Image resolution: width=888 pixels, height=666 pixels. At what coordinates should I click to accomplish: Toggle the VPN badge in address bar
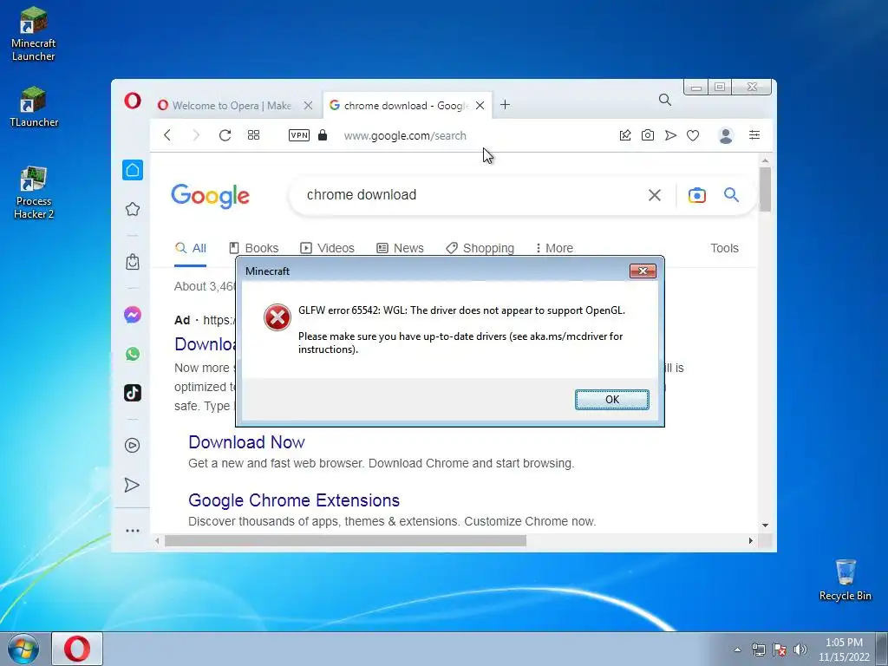coord(299,134)
